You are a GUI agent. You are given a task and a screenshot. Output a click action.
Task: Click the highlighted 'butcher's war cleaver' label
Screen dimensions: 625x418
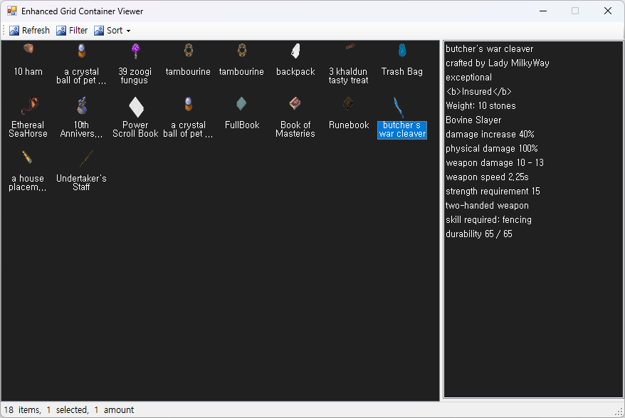(402, 130)
